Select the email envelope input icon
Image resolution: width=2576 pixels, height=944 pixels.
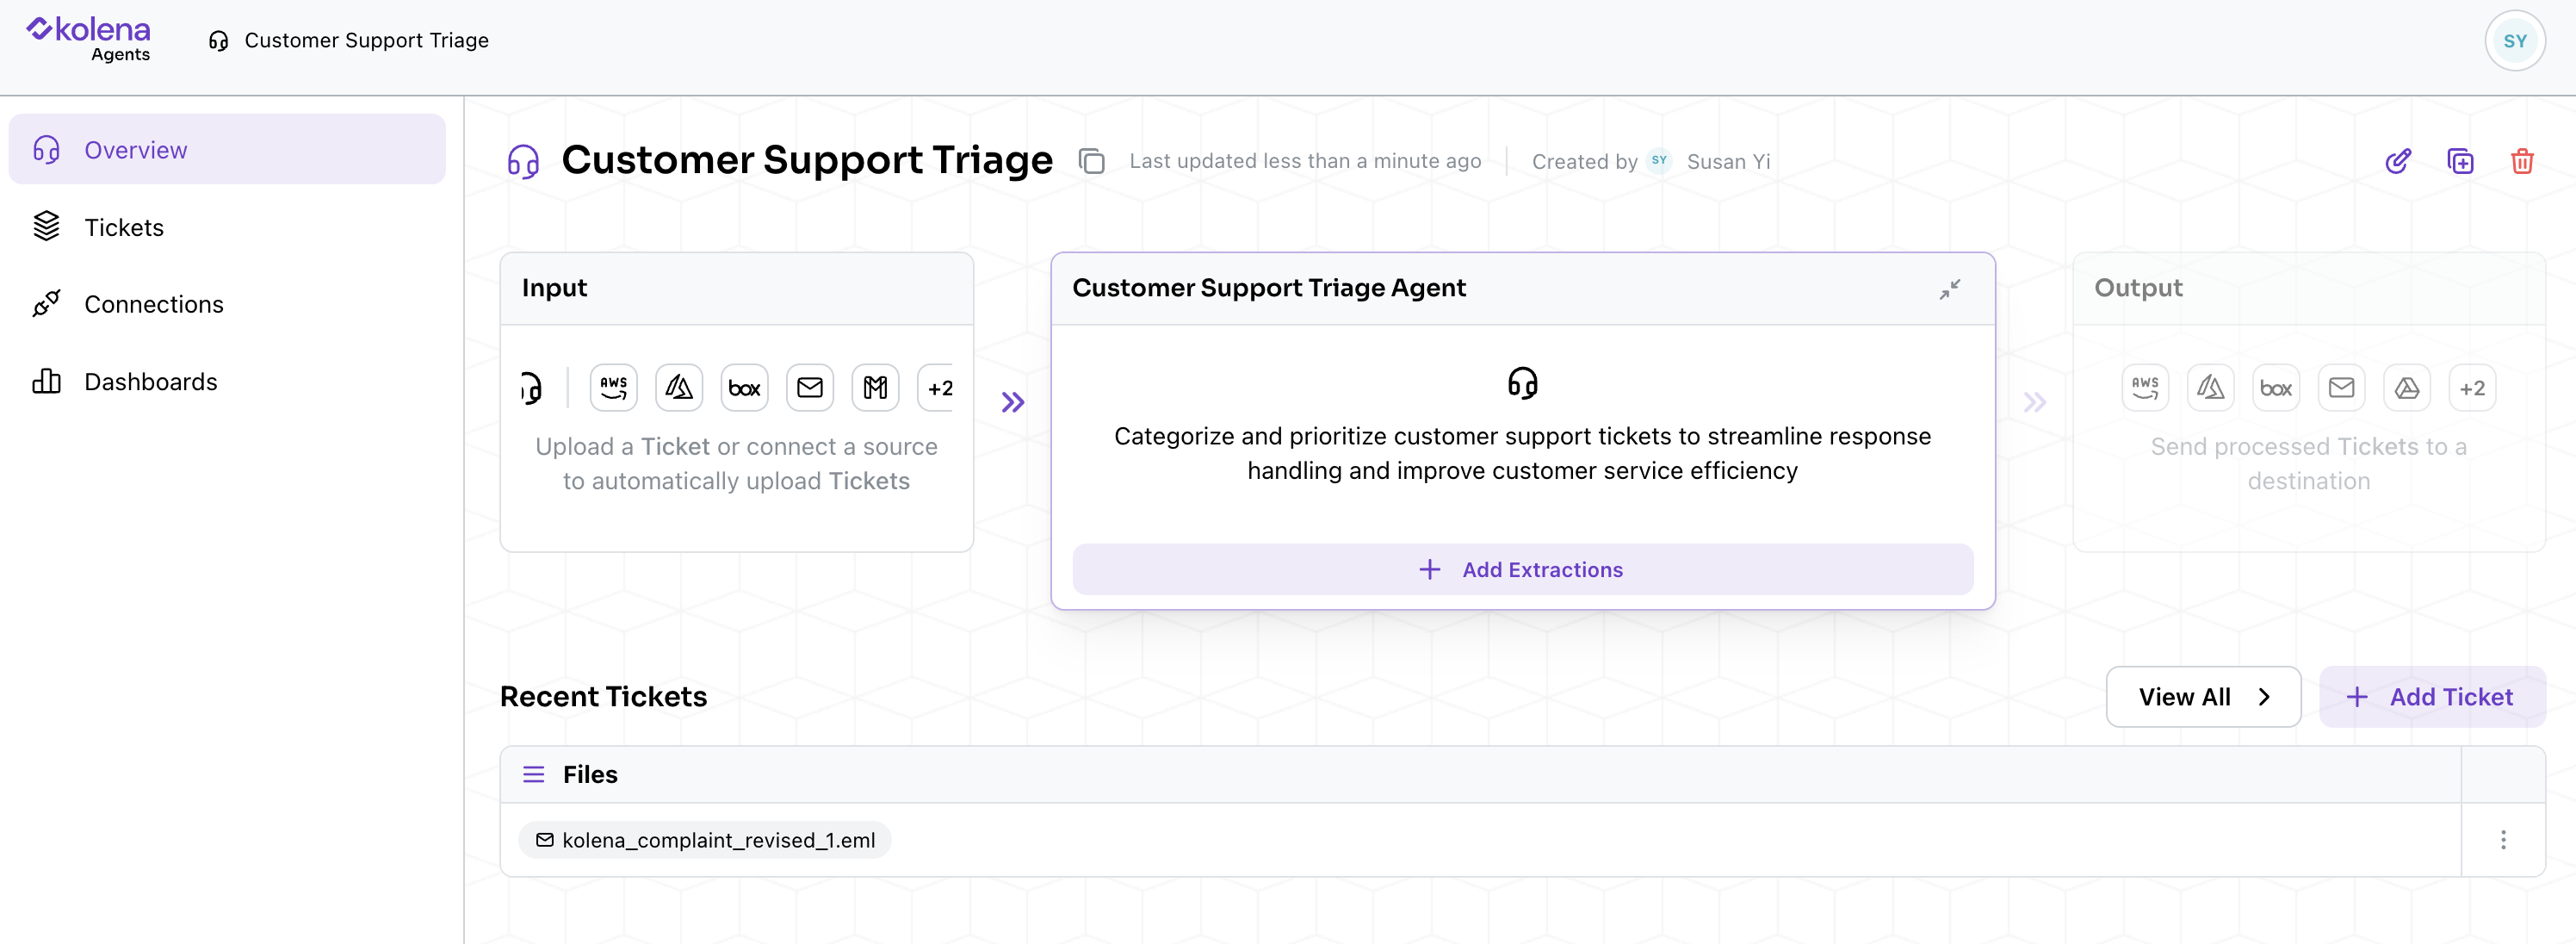[810, 388]
